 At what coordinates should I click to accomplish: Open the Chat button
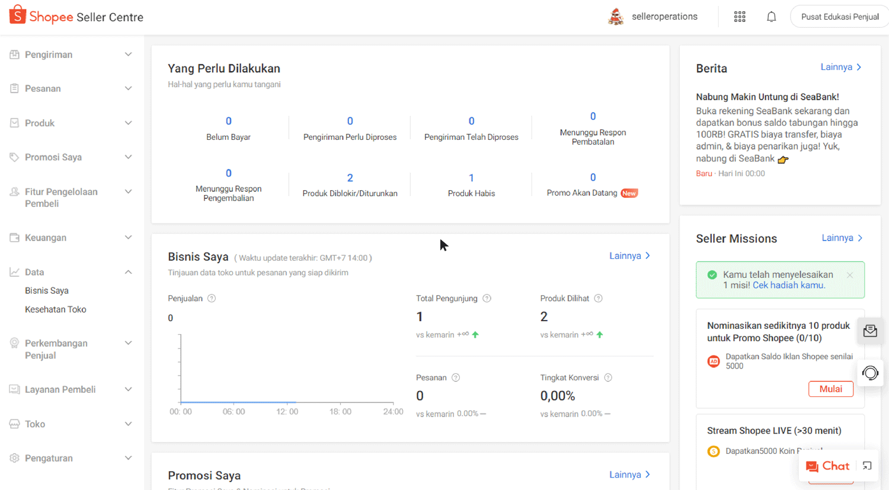[828, 466]
